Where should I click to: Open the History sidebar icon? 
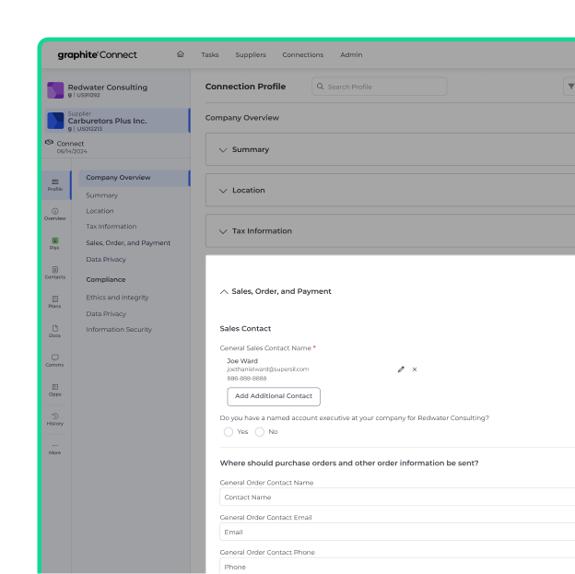point(55,419)
